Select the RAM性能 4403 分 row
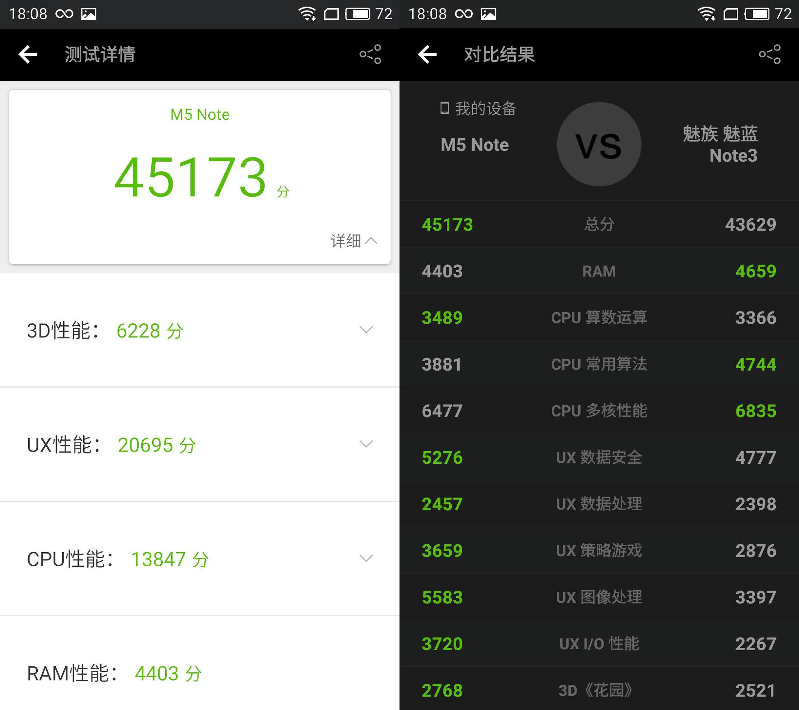799x710 pixels. (x=115, y=673)
